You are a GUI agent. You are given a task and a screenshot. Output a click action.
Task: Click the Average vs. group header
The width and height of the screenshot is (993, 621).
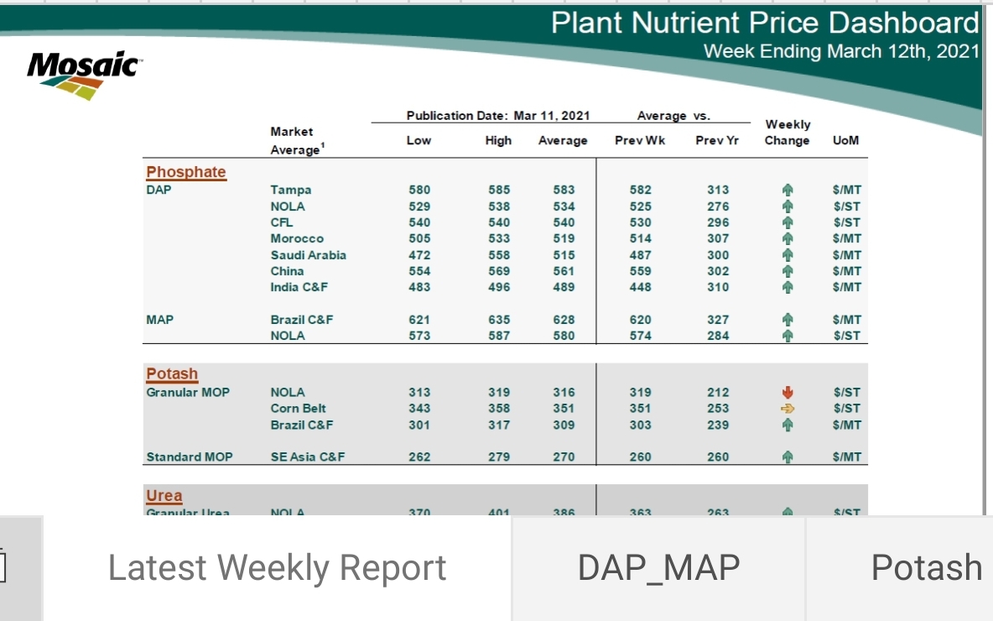673,116
